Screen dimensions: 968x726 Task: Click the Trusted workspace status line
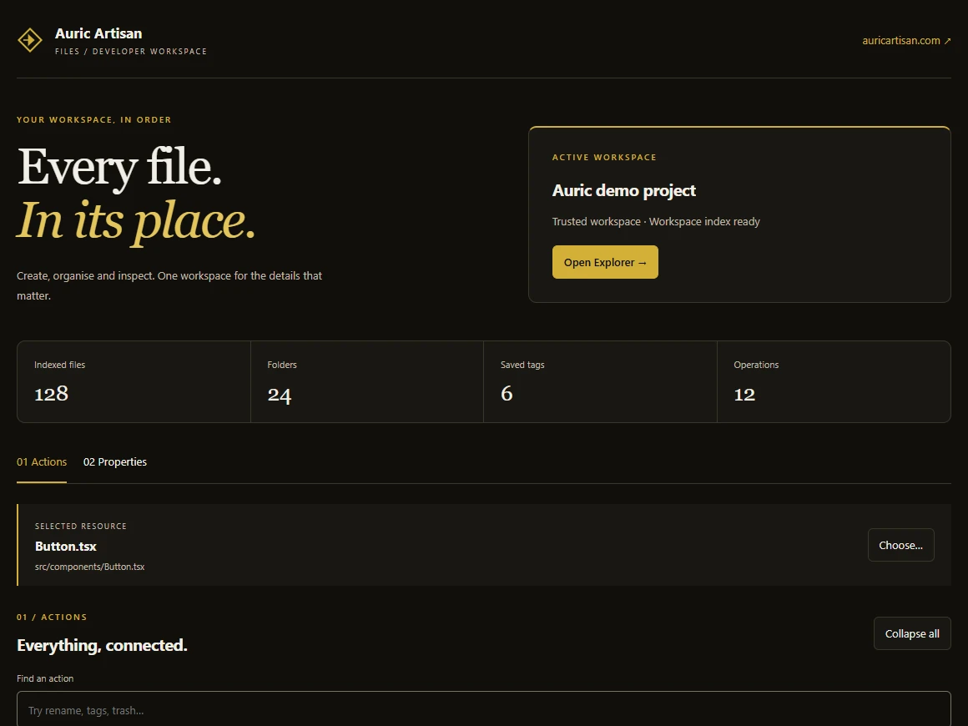[656, 222]
